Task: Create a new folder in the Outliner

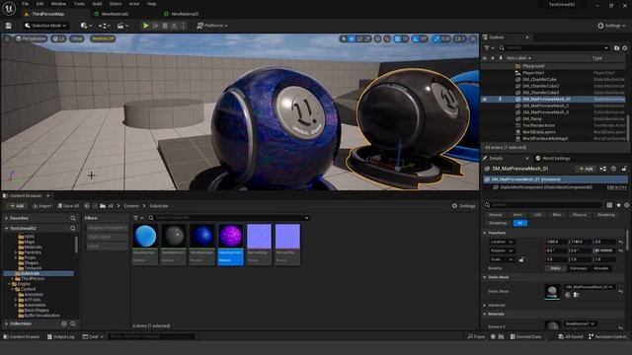Action: tap(616, 48)
